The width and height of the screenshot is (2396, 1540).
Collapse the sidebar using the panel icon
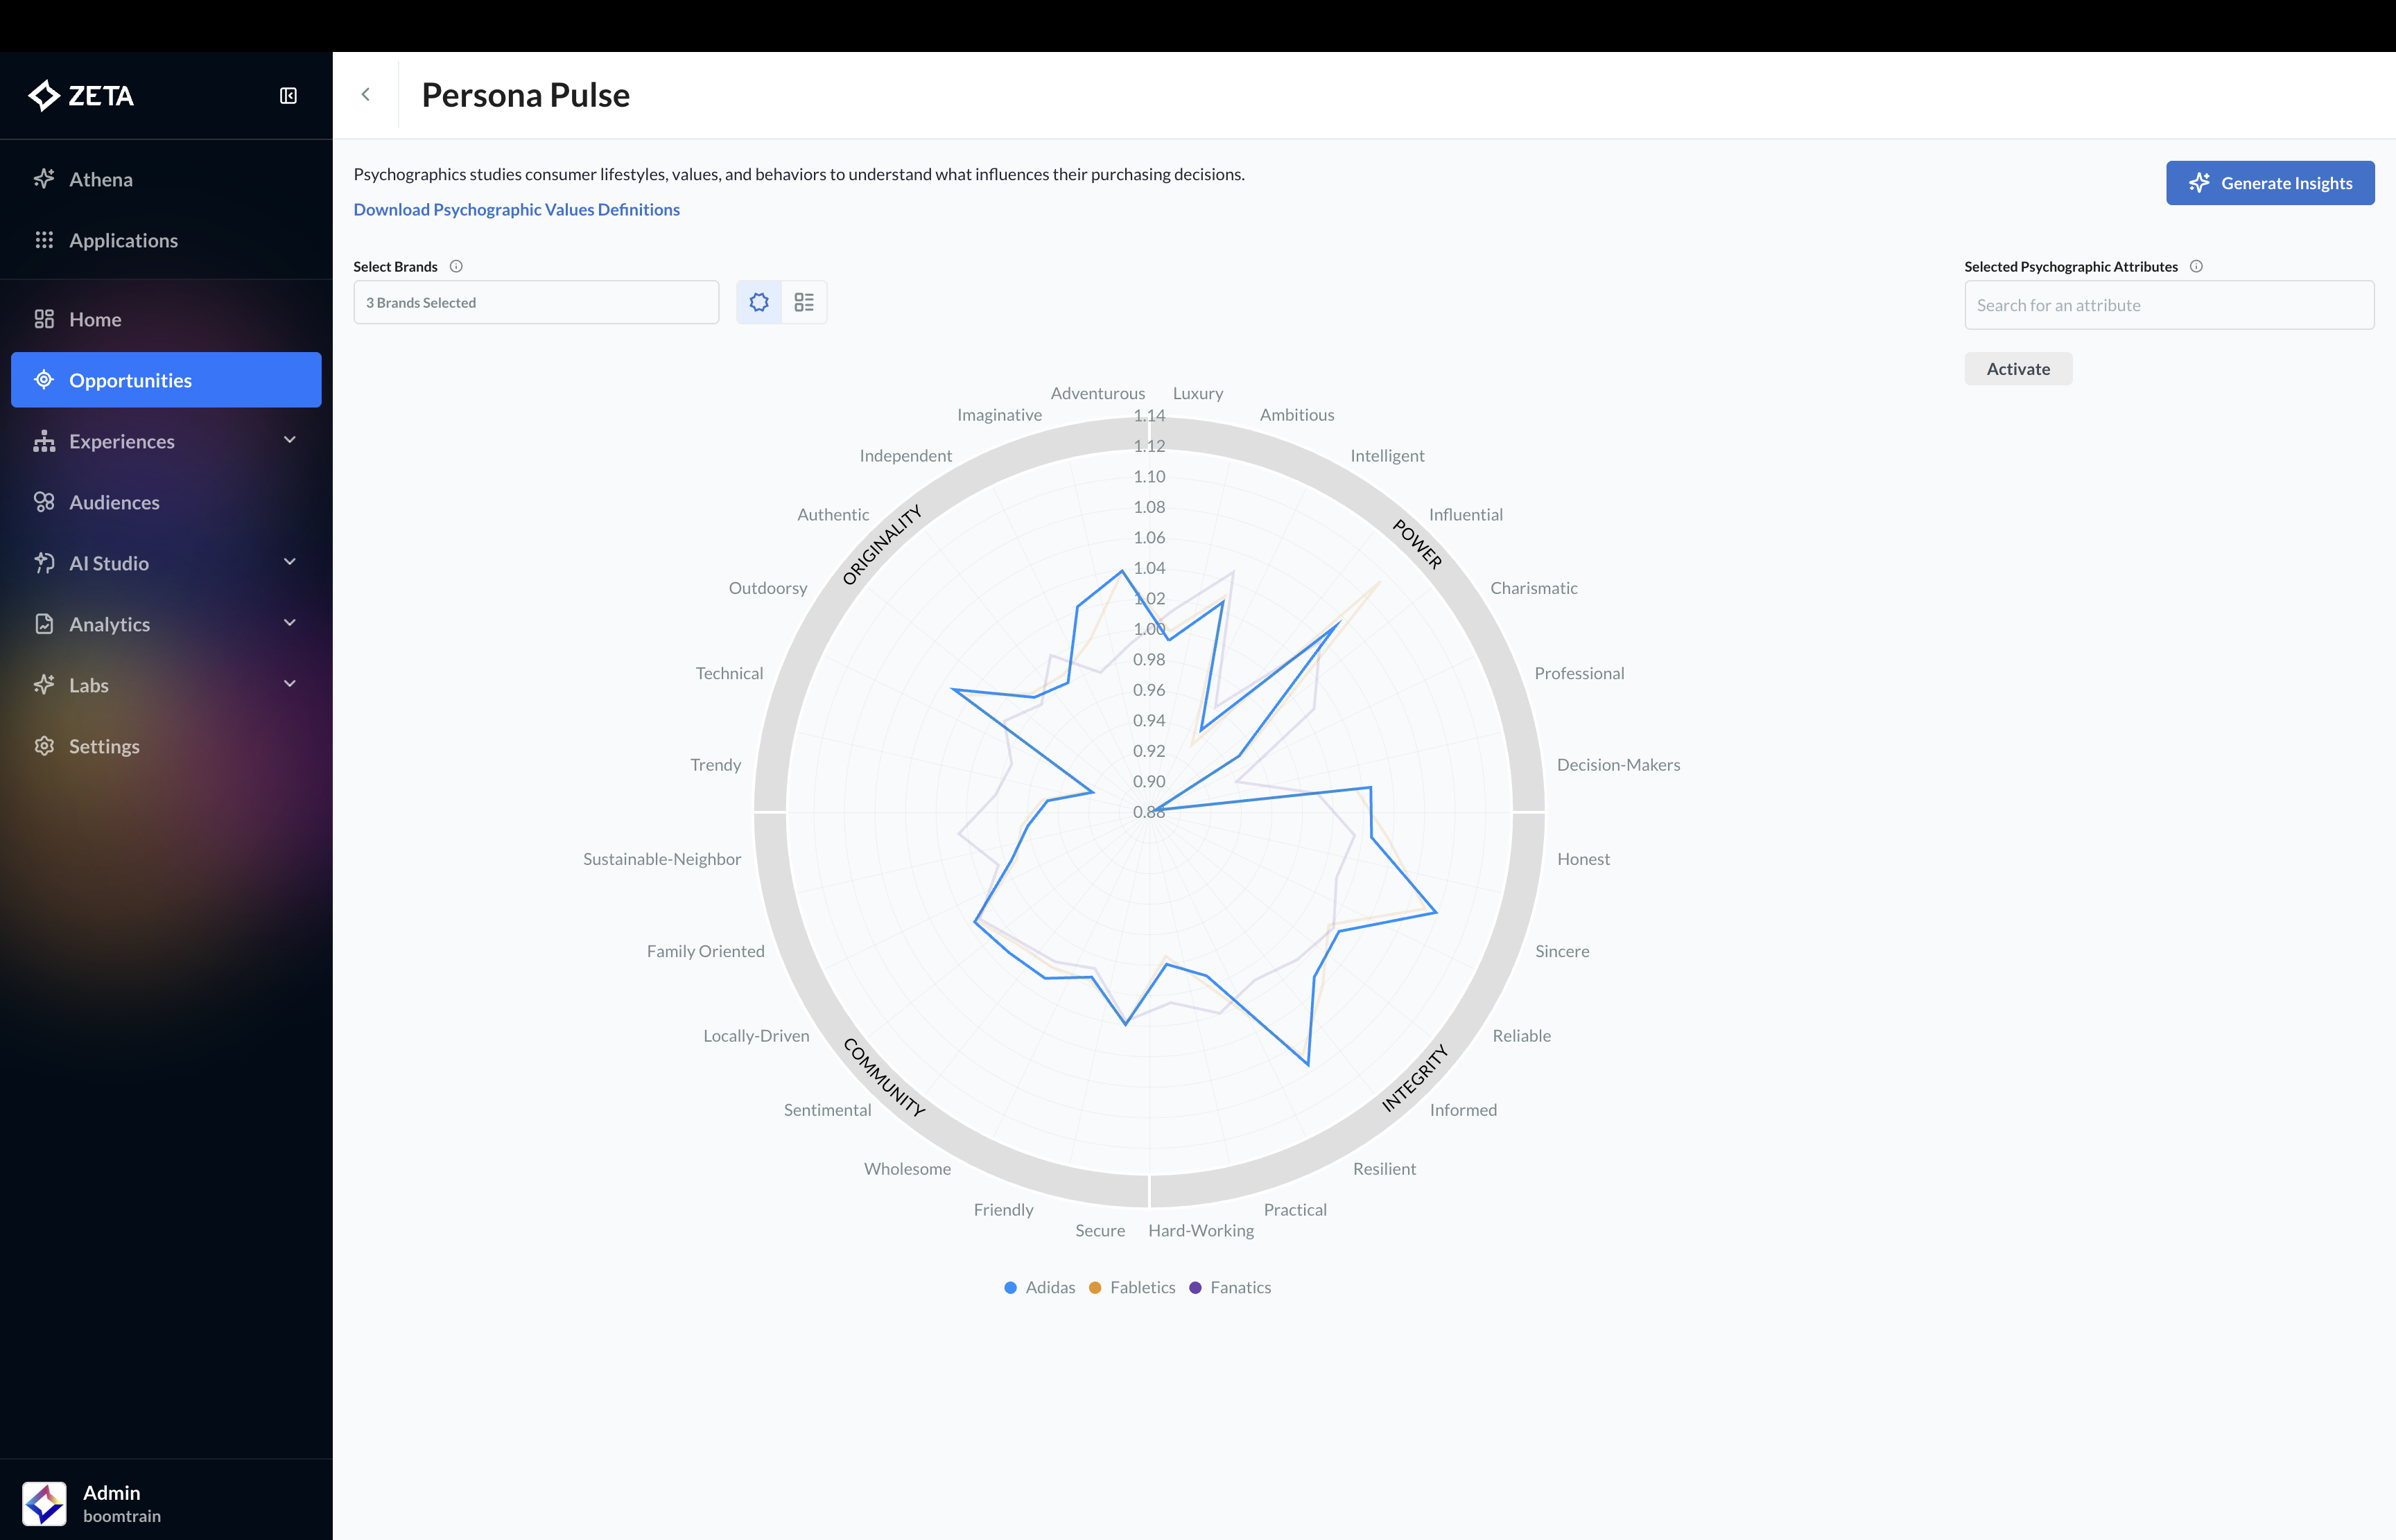tap(288, 96)
